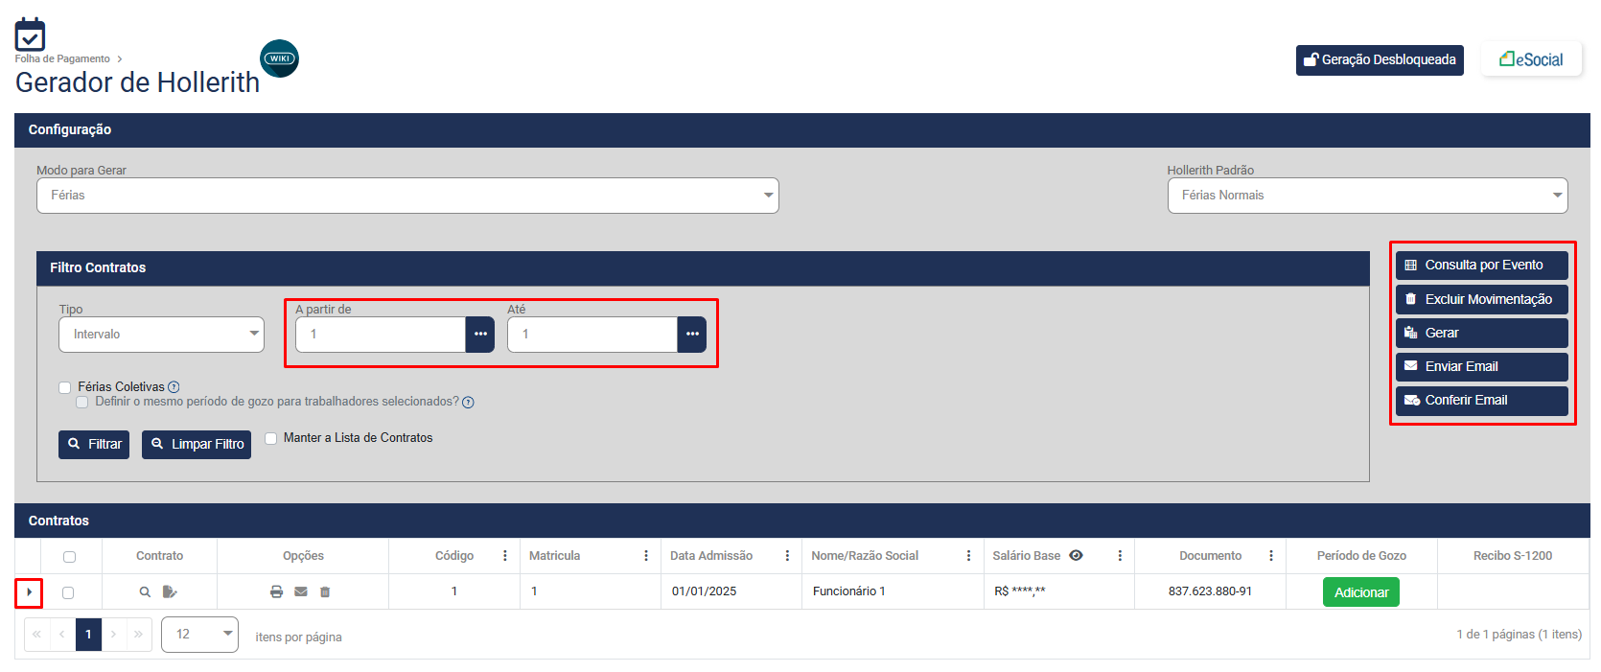Go to next page arrow
The width and height of the screenshot is (1601, 672).
[114, 635]
